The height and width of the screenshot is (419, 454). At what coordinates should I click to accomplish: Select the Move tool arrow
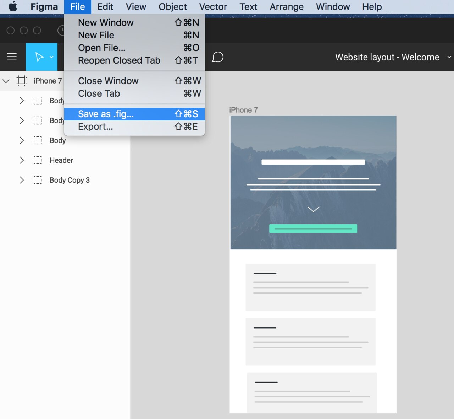[x=39, y=57]
